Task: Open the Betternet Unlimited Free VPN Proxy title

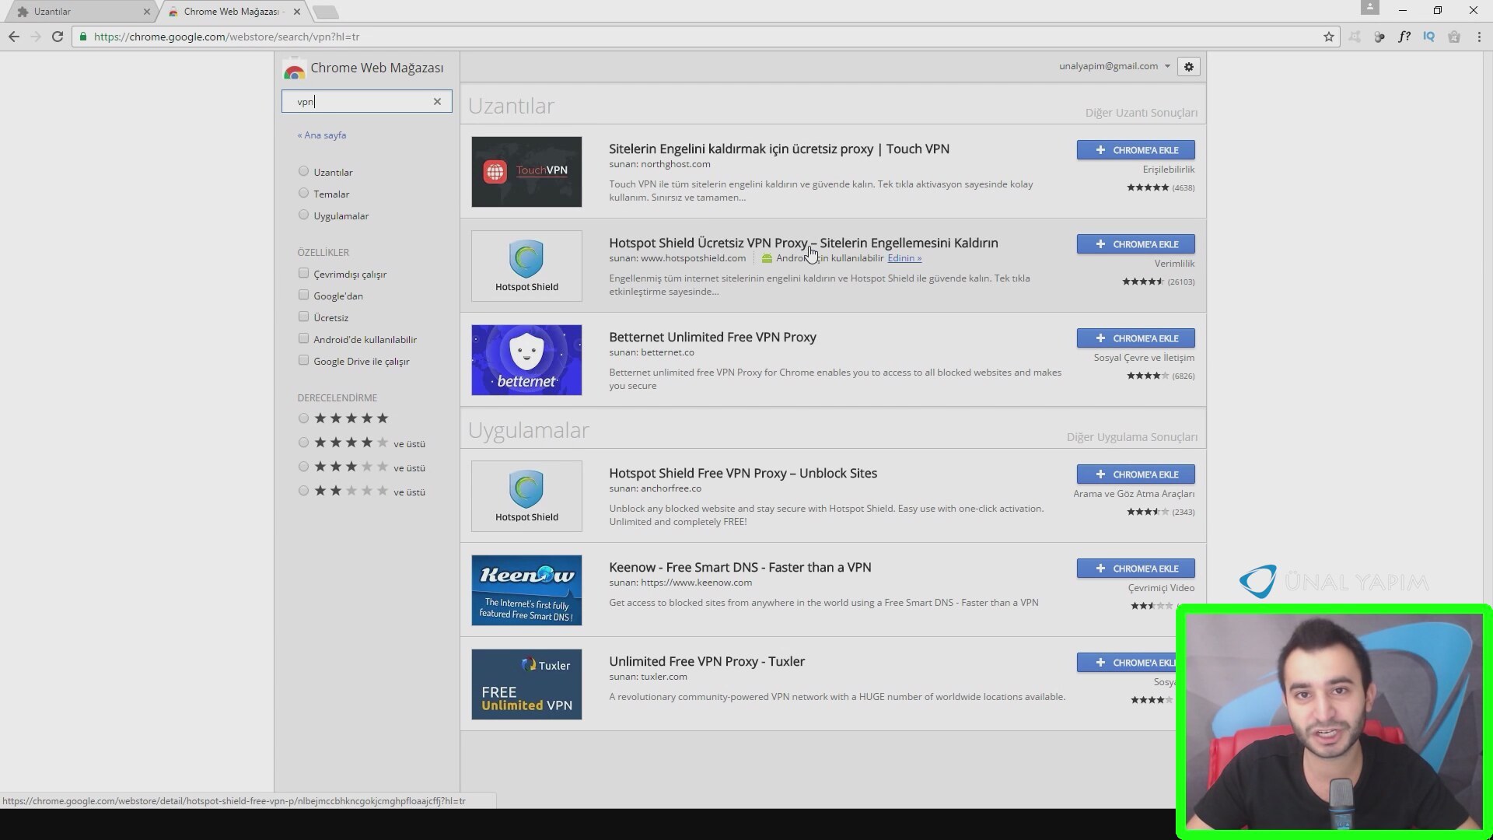Action: [x=712, y=337]
